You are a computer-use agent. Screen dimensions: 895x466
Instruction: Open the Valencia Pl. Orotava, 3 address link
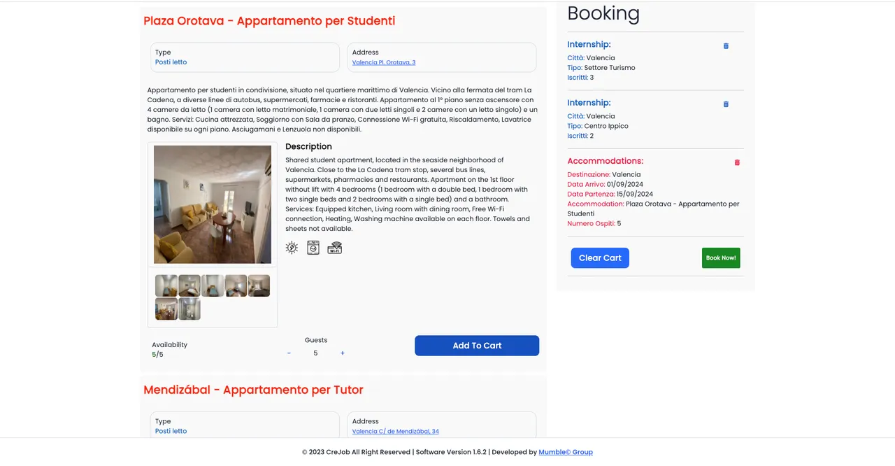[x=383, y=62]
